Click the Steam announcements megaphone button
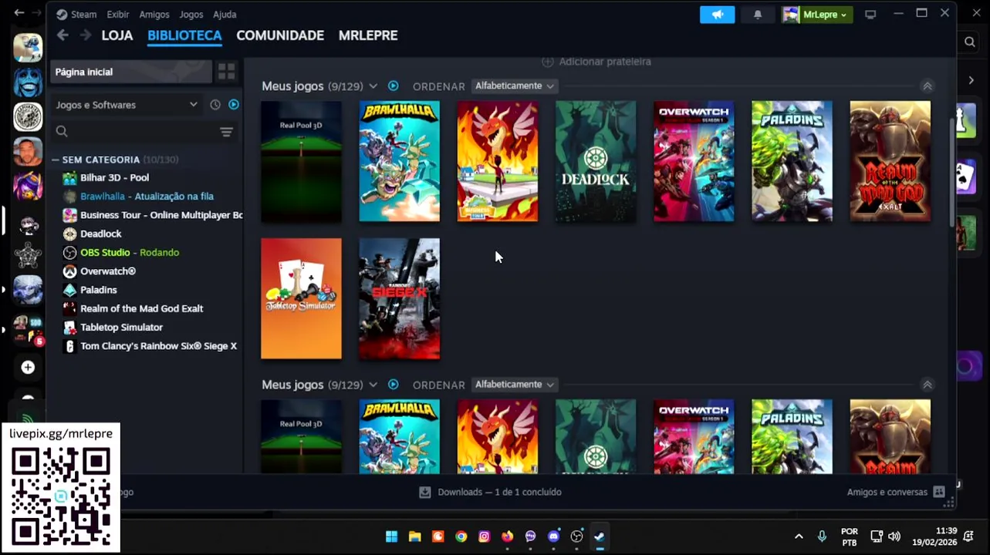Screen dimensions: 990x555 [718, 15]
